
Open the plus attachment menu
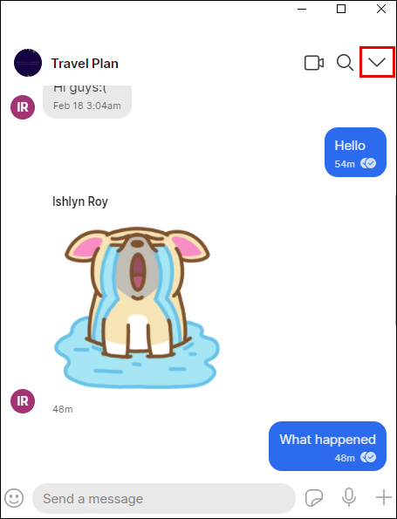point(383,497)
